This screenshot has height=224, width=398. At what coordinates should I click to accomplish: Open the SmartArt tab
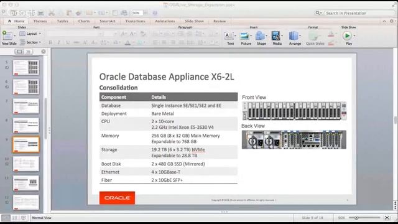click(108, 21)
